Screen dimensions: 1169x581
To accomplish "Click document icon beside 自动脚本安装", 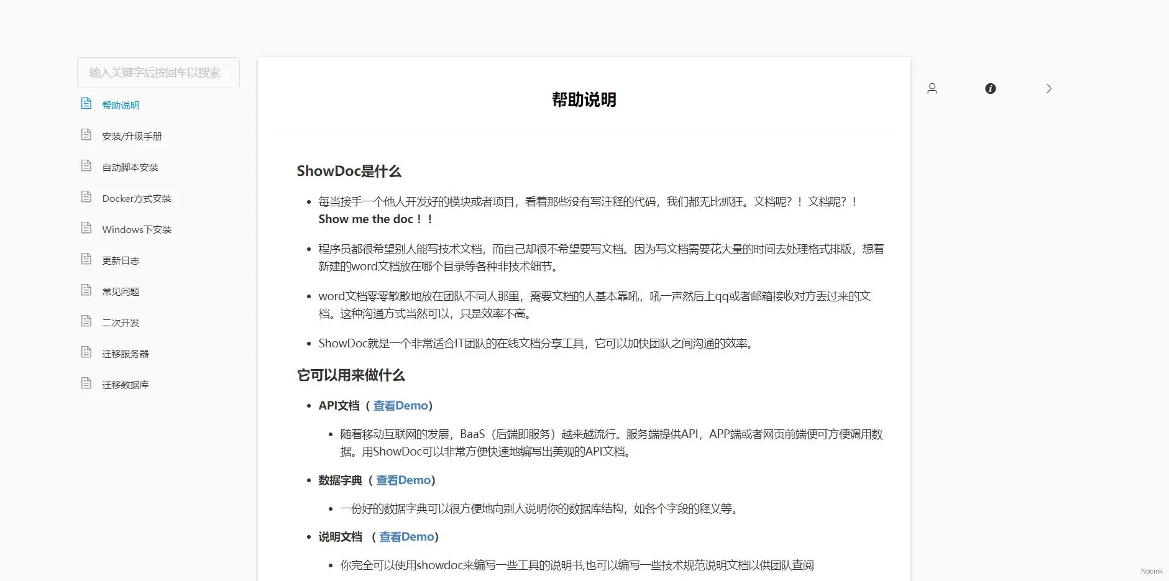I will [x=86, y=166].
